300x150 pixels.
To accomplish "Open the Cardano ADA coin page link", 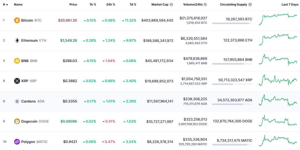I will [33, 101].
